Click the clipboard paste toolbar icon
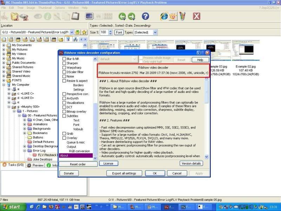Screen dimensions: 281x211 (x=75, y=16)
